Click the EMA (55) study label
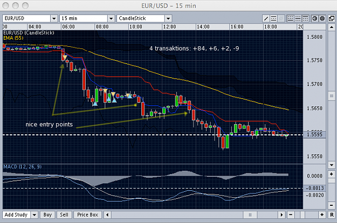Viewport: 337px width, 223px height. click(x=13, y=38)
